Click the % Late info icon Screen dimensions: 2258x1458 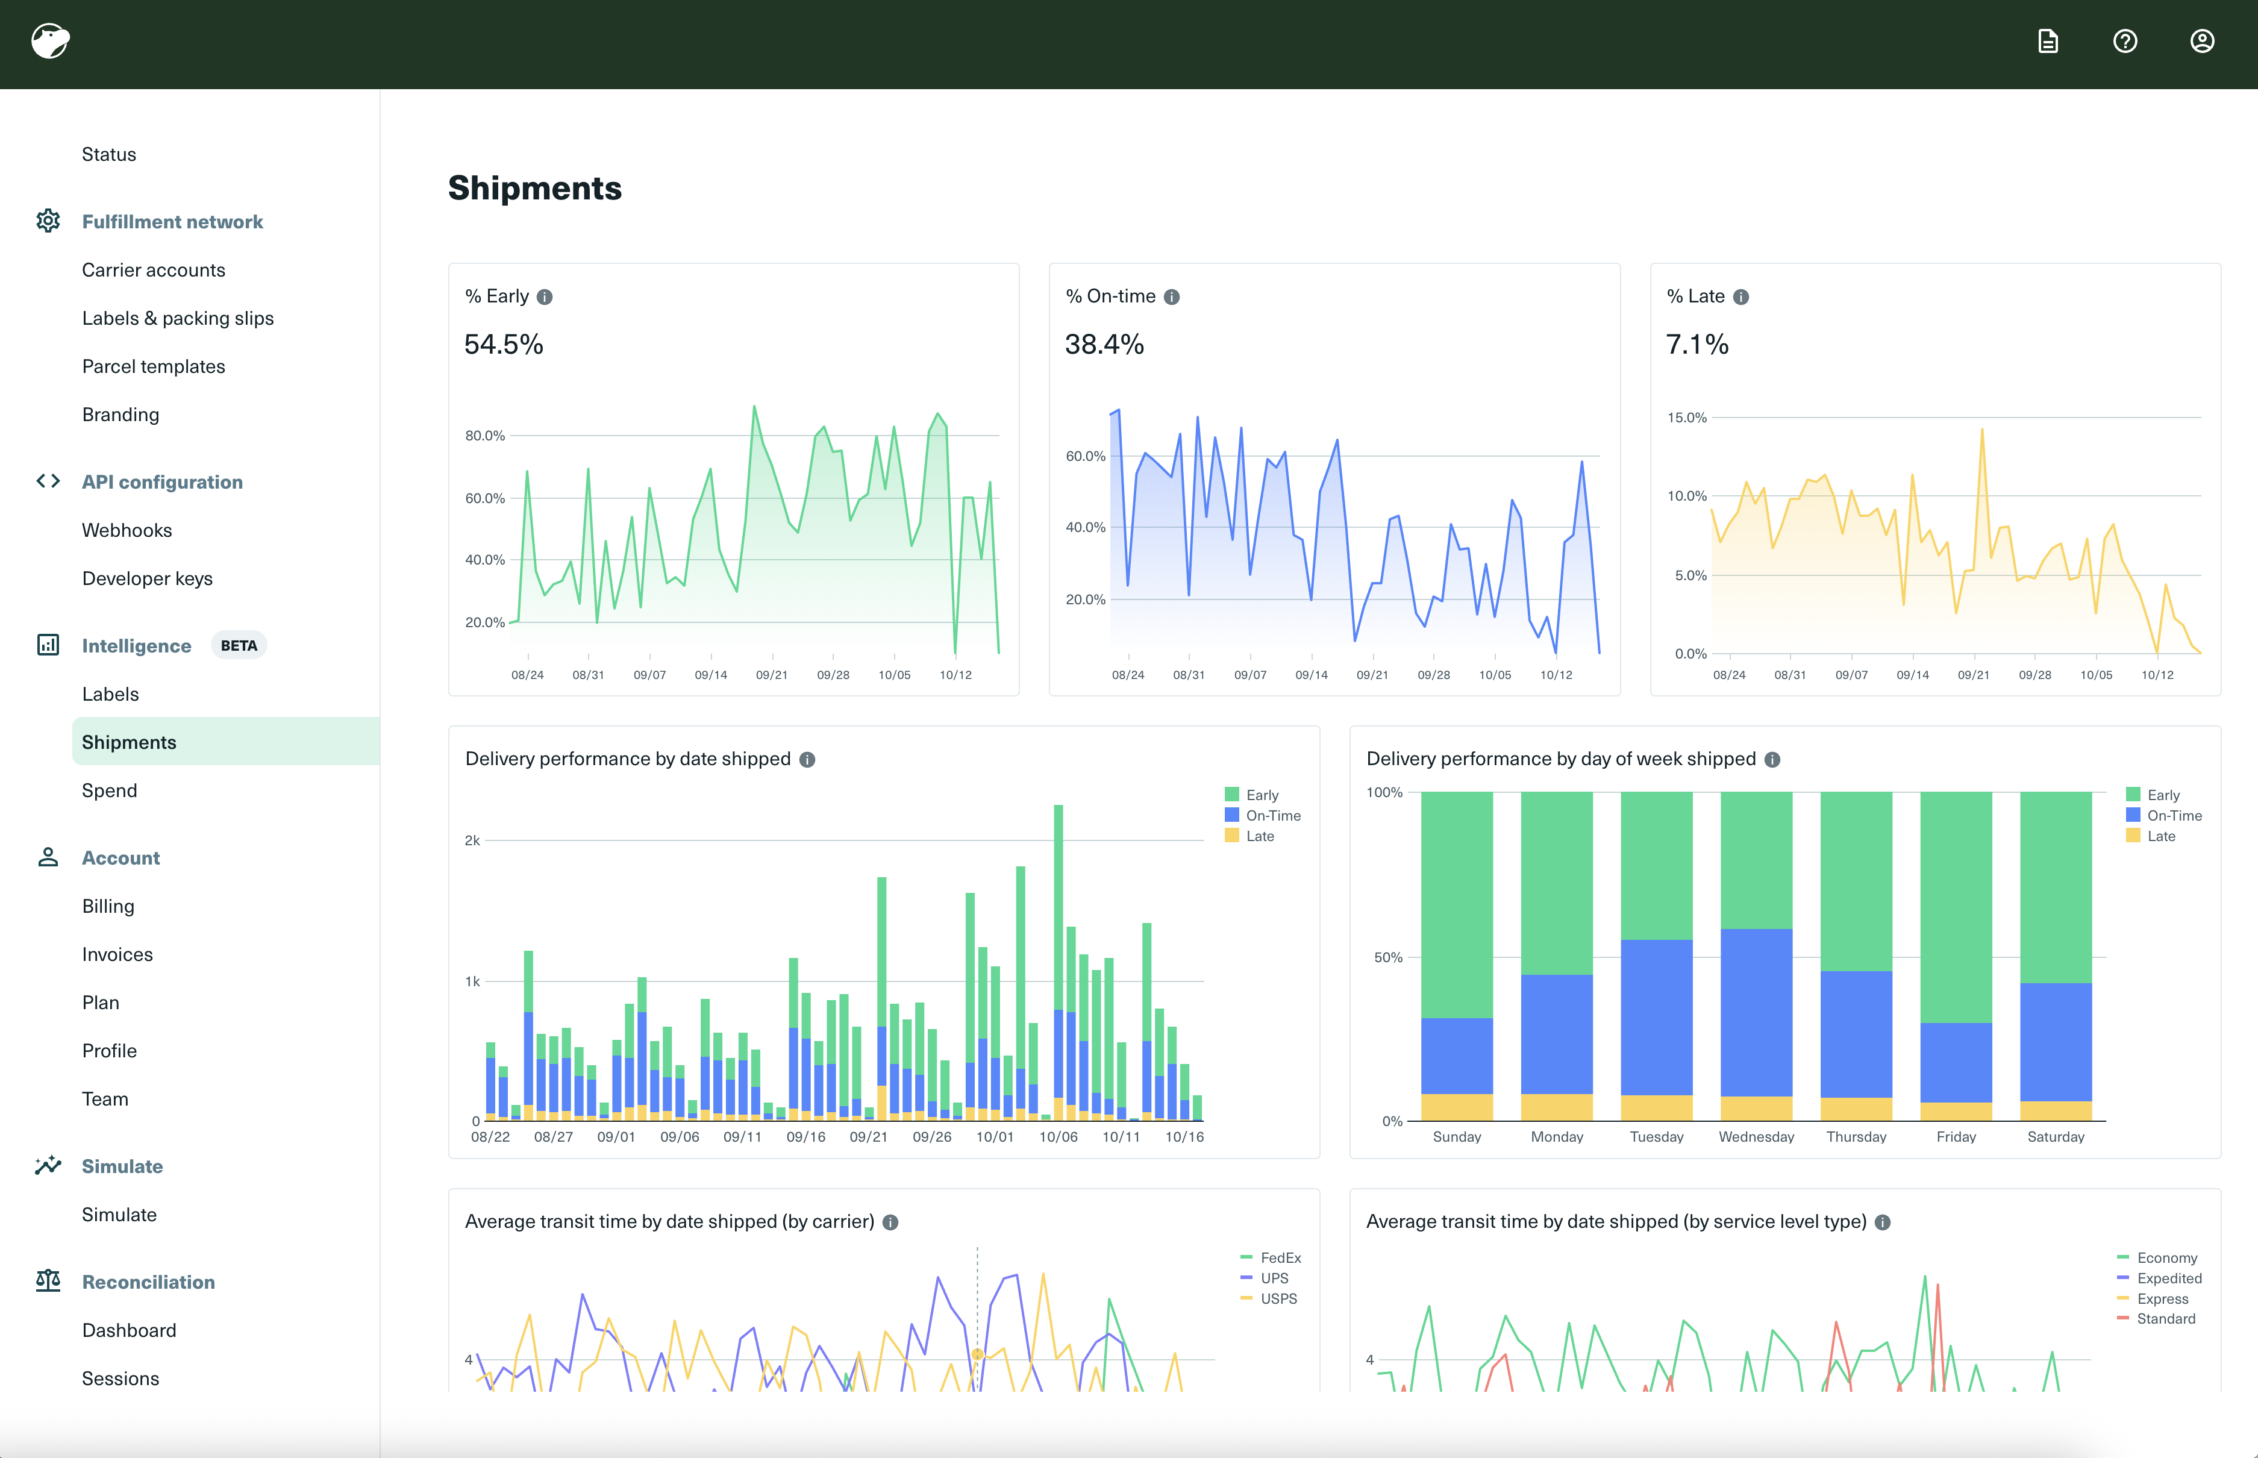(x=1740, y=297)
